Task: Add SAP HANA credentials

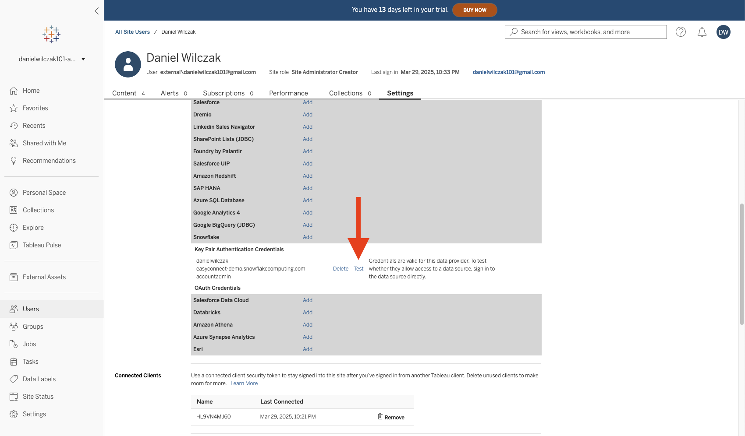Action: (x=308, y=188)
